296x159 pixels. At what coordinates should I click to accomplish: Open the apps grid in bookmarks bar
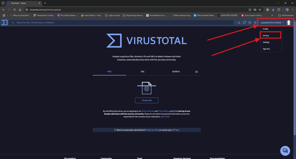point(4,15)
